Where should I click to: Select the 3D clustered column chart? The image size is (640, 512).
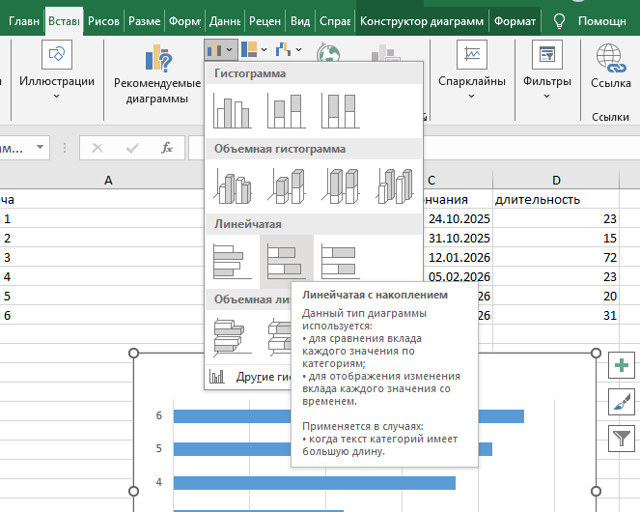232,185
